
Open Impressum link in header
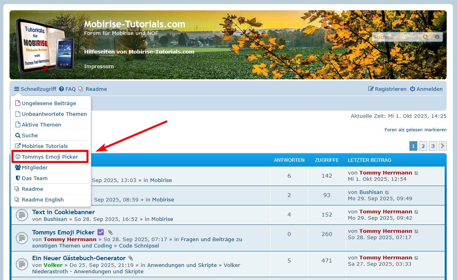coord(99,67)
